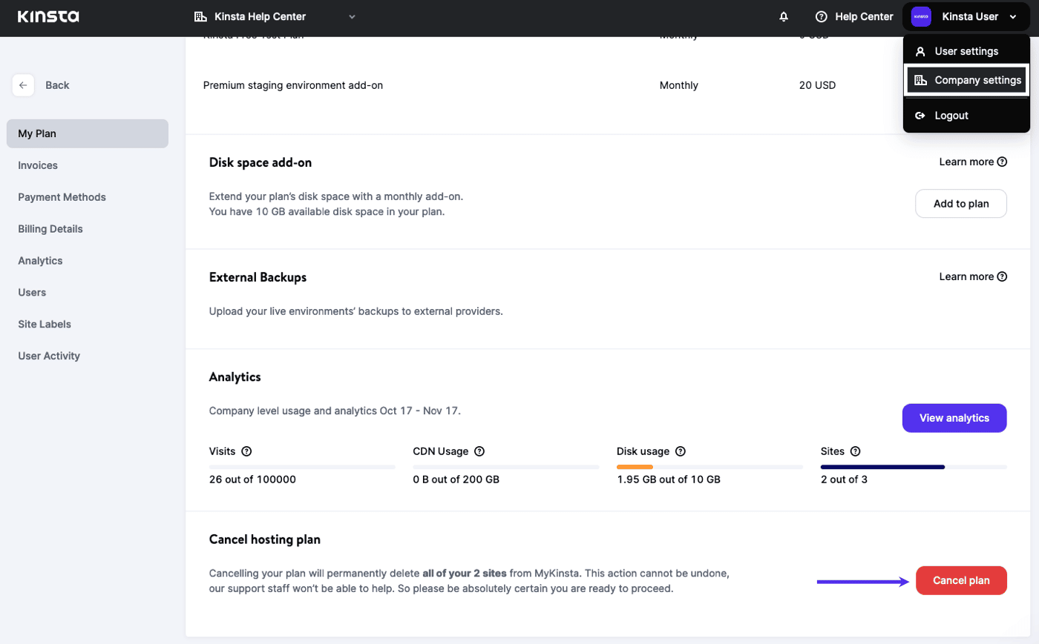
Task: Click the Kinsta User avatar icon
Action: [x=921, y=16]
